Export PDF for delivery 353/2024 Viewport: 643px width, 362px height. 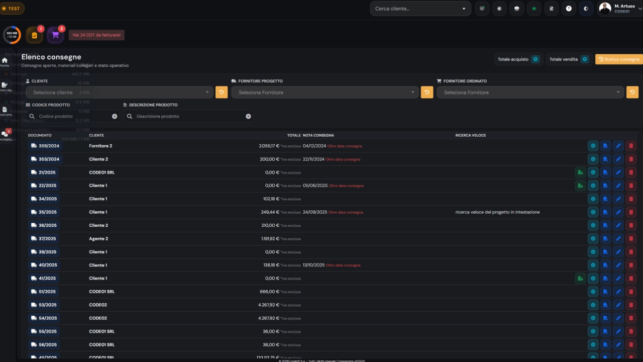(x=606, y=159)
